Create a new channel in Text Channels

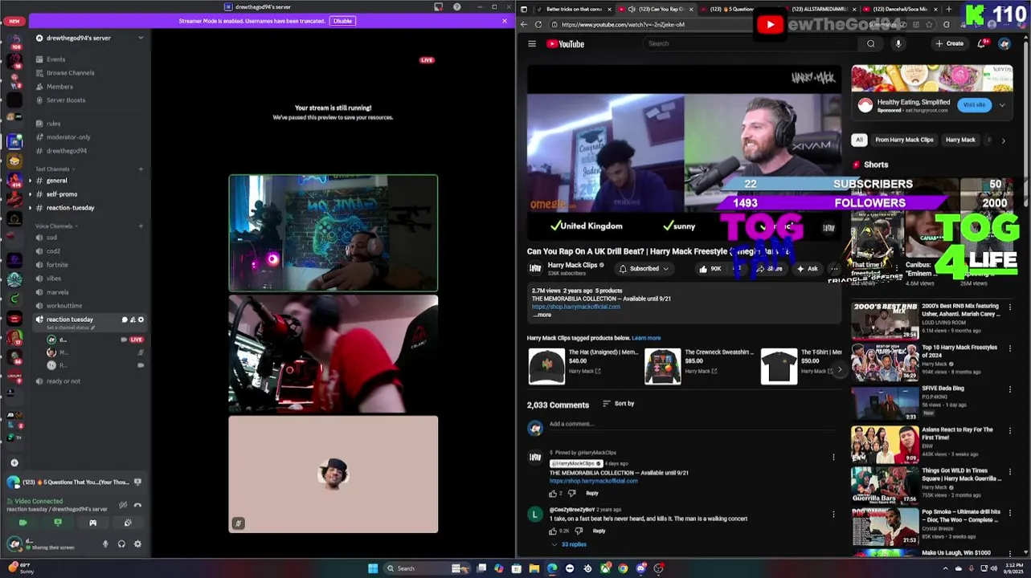click(141, 169)
